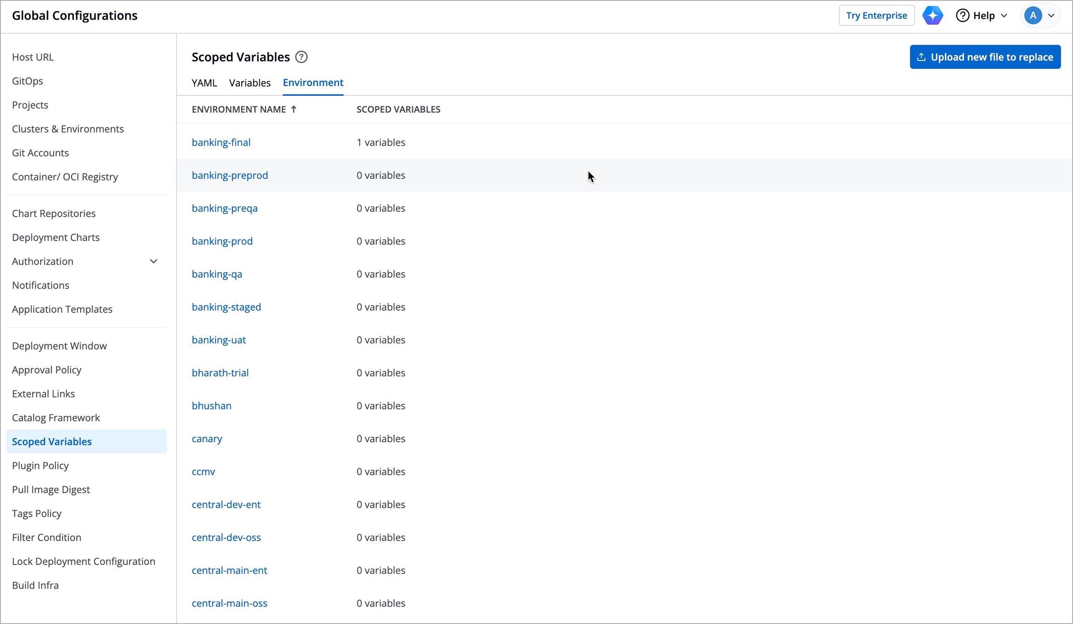
Task: Click upload icon in replace file button
Action: tap(921, 57)
